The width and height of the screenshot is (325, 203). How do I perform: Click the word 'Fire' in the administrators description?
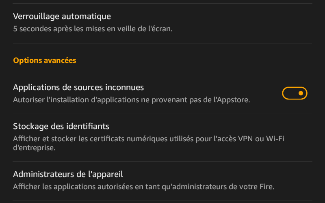tap(267, 187)
